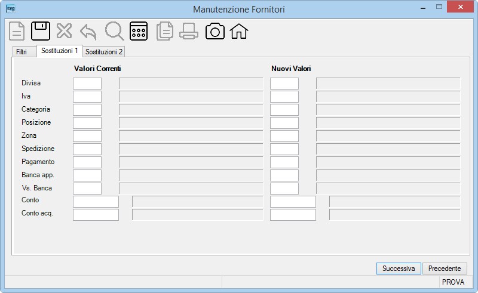478x293 pixels.
Task: Save using the floppy disk icon
Action: coord(41,31)
